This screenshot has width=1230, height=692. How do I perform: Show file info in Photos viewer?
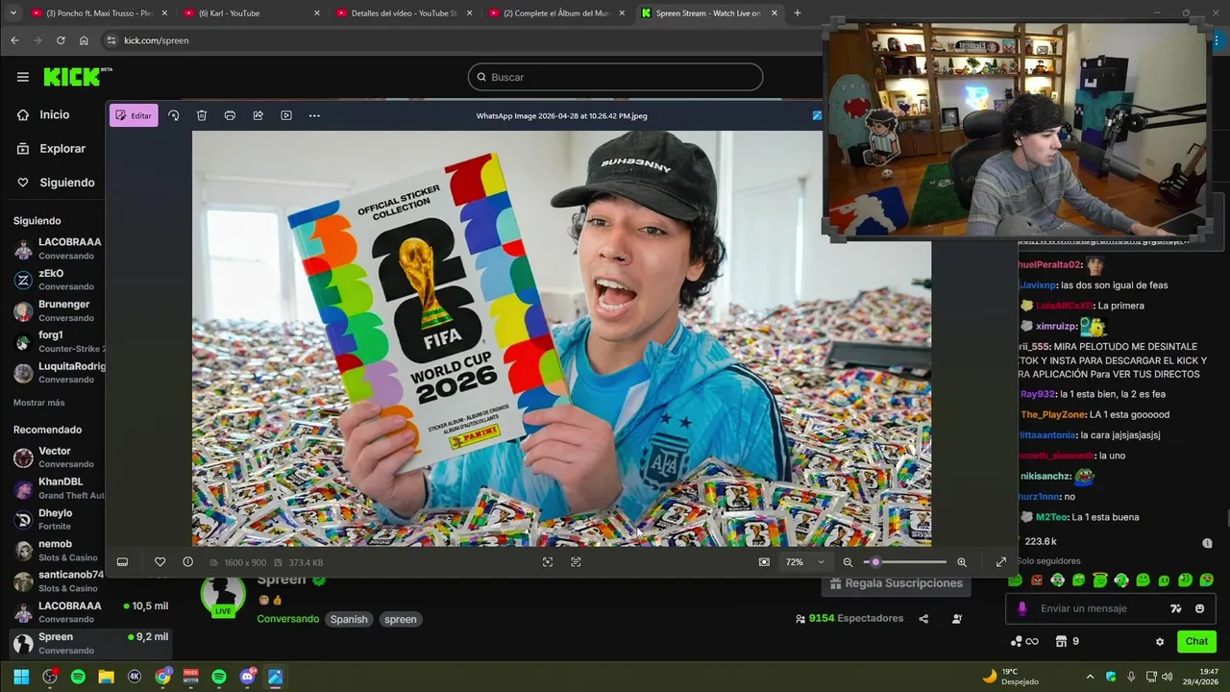pos(187,562)
